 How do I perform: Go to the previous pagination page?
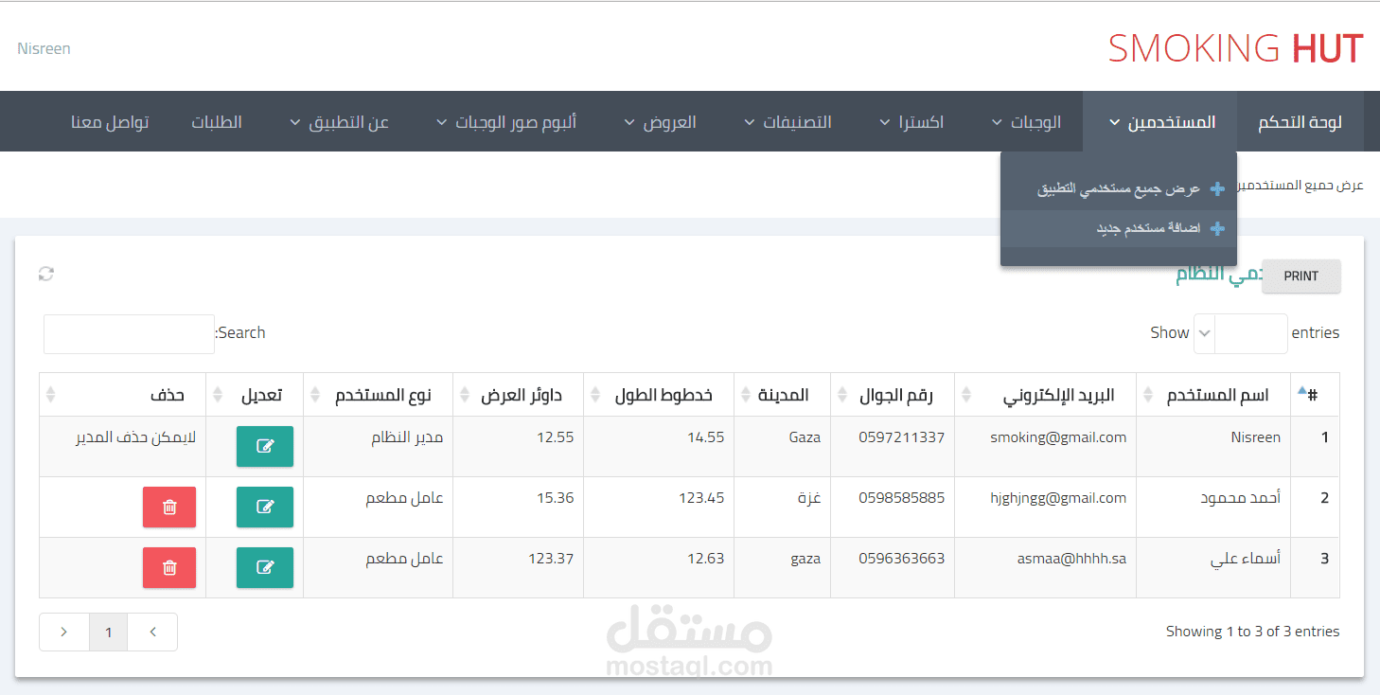[x=154, y=633]
